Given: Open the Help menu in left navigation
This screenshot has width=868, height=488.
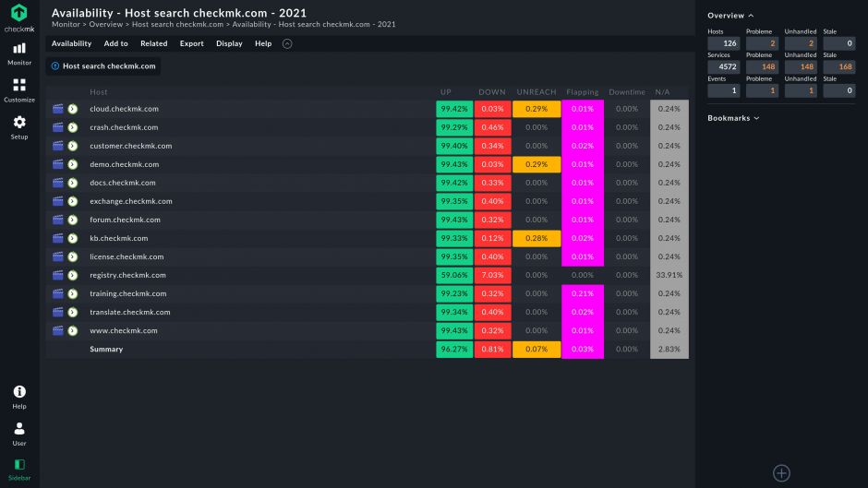Looking at the screenshot, I should tap(19, 397).
